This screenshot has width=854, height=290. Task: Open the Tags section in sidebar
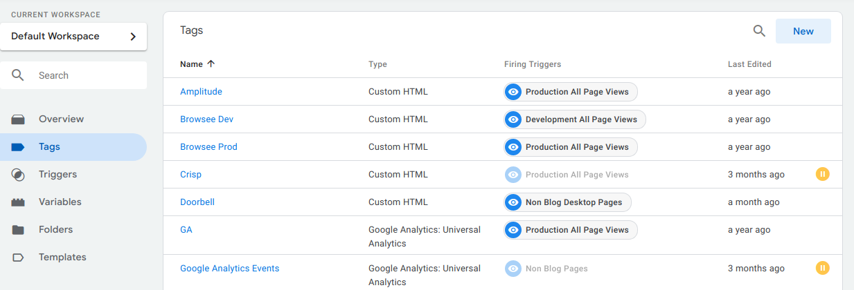tap(73, 147)
